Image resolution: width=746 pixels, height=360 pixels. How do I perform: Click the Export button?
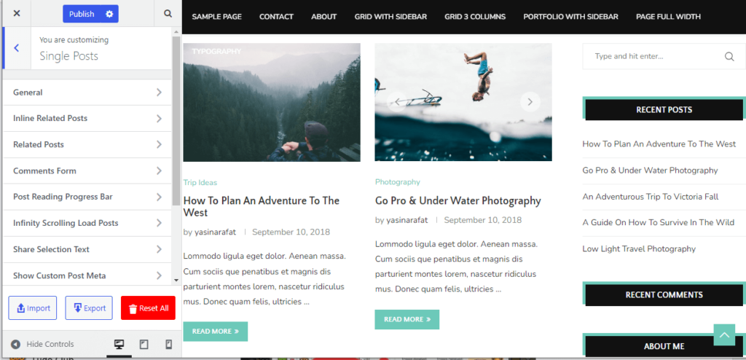click(x=89, y=308)
